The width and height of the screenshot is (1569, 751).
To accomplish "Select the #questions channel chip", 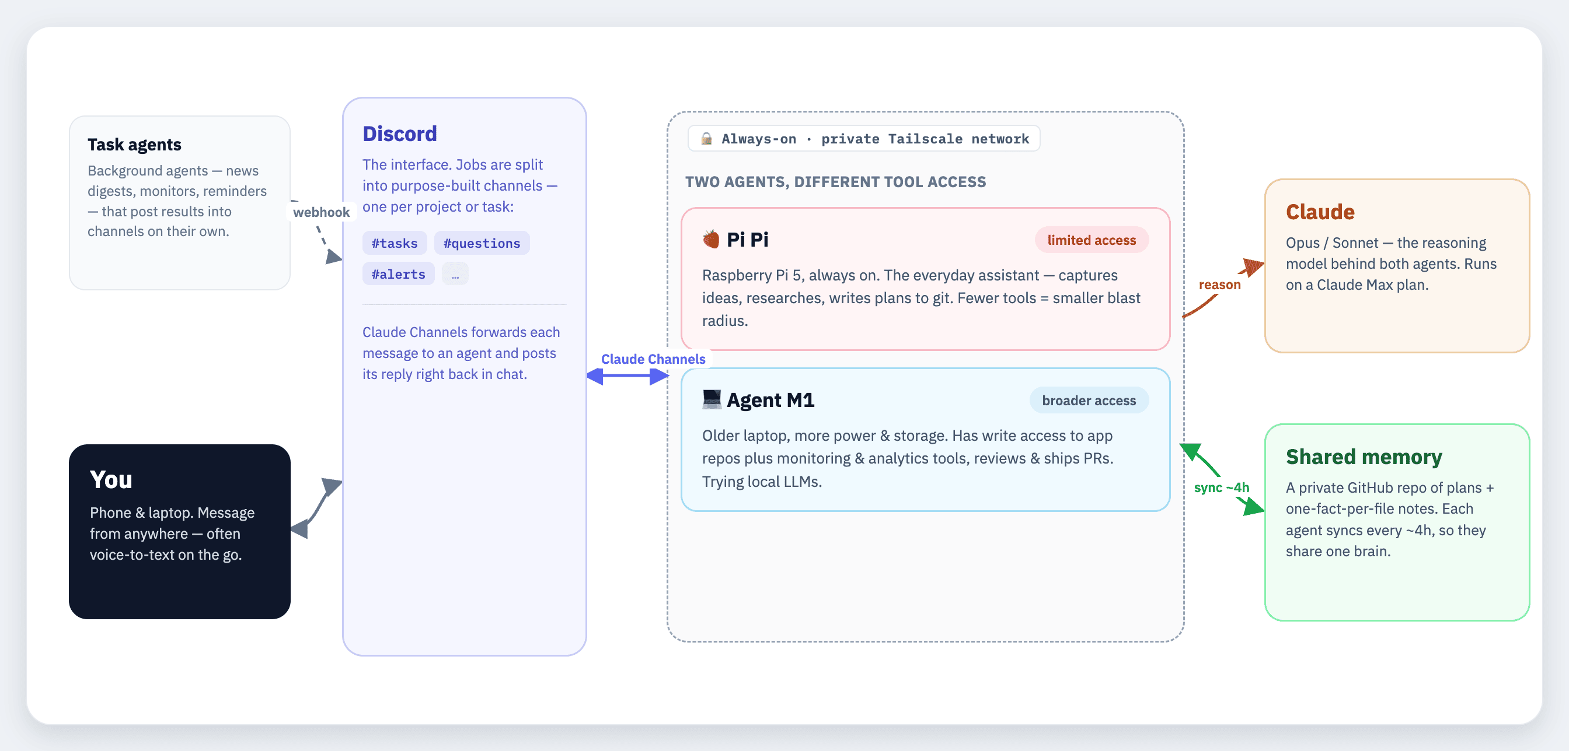I will tap(482, 244).
